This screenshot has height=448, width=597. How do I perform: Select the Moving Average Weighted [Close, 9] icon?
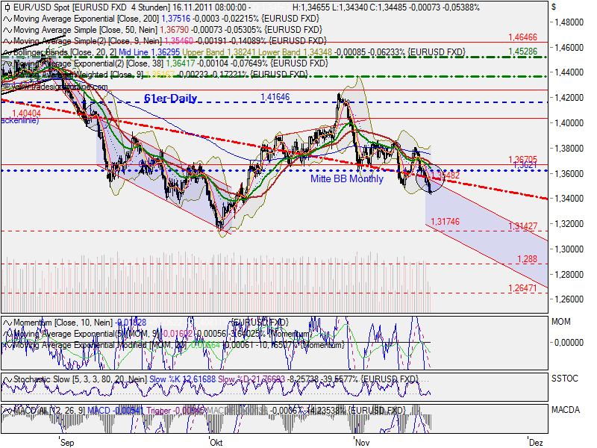pyautogui.click(x=7, y=74)
